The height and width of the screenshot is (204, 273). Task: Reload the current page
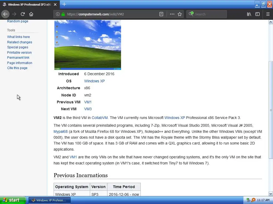coord(23,14)
